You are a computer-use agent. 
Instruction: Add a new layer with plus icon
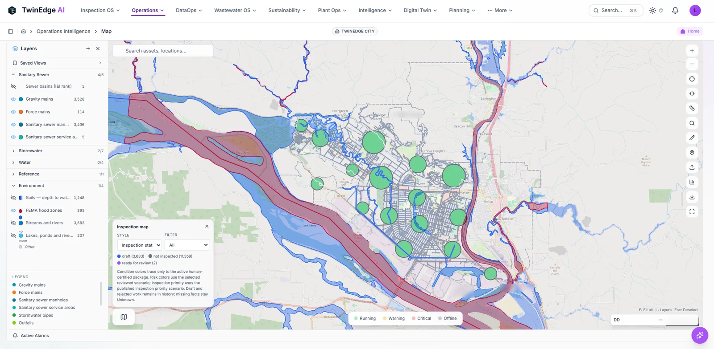[x=88, y=49]
